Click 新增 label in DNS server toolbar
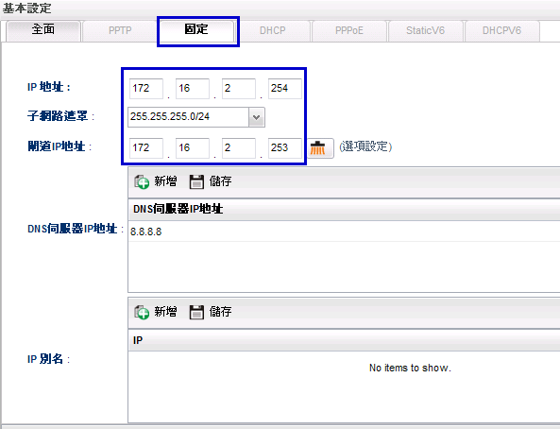This screenshot has width=560, height=429. click(165, 181)
